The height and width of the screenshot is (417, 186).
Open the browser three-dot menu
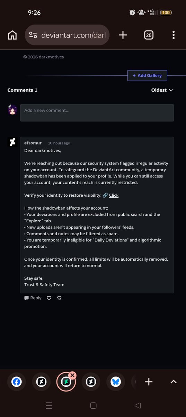point(174,35)
